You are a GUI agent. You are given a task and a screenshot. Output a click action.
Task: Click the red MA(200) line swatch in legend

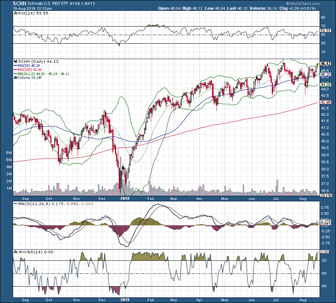pyautogui.click(x=15, y=70)
